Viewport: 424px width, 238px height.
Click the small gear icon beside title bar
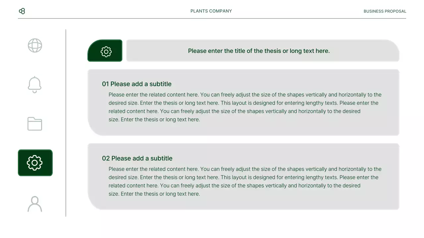coord(106,52)
